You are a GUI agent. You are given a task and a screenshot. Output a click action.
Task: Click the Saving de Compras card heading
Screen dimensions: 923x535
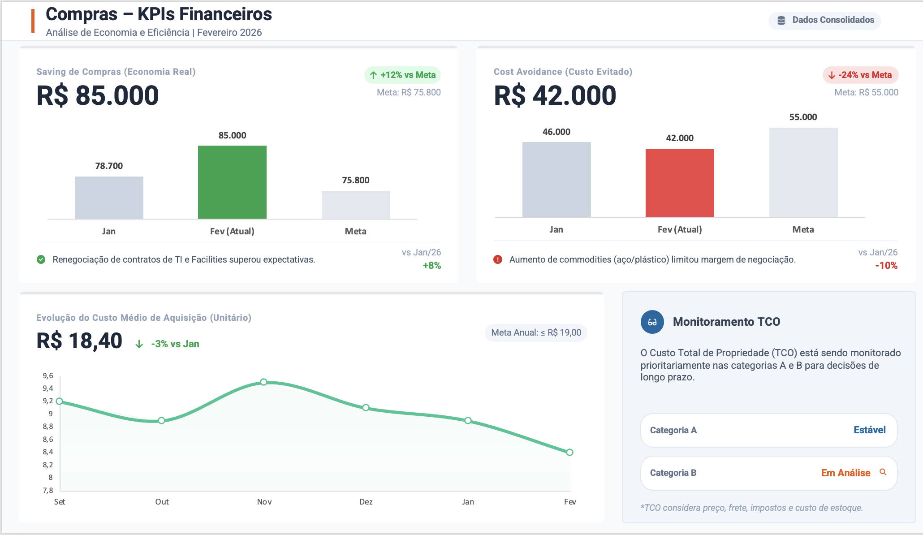(116, 72)
